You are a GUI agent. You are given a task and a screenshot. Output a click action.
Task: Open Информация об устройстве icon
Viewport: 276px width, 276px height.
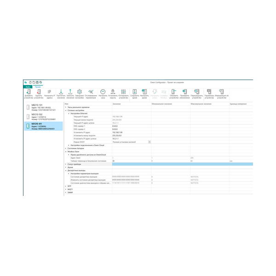pyautogui.click(x=222, y=92)
